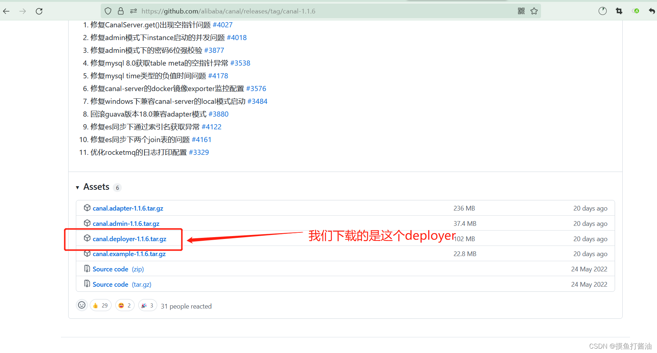Click '24 May 2022' in the Source code (zip) row

[589, 269]
